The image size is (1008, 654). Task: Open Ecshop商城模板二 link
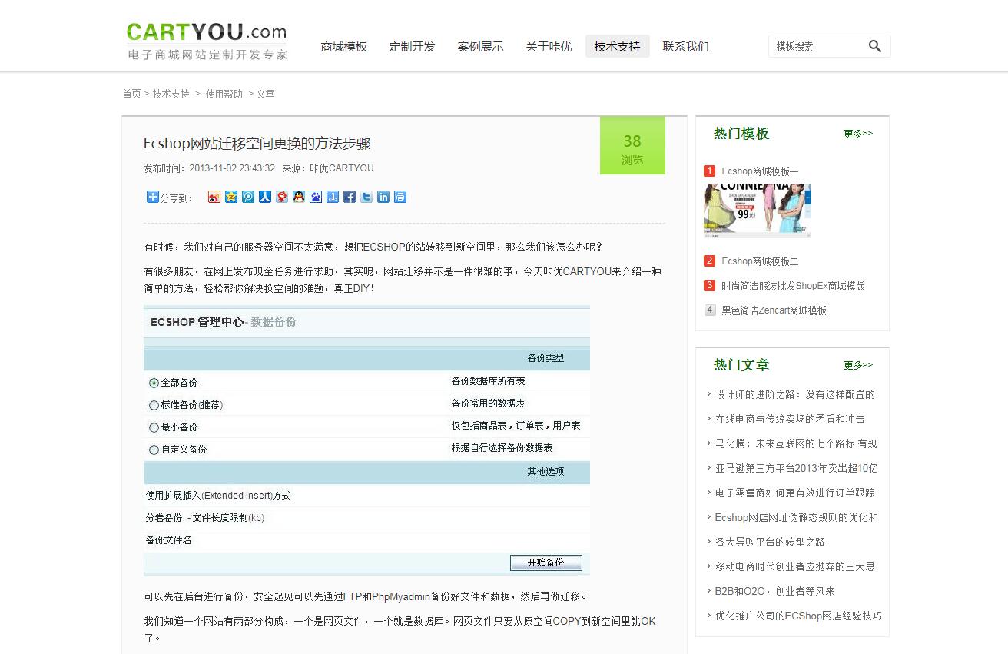[760, 261]
